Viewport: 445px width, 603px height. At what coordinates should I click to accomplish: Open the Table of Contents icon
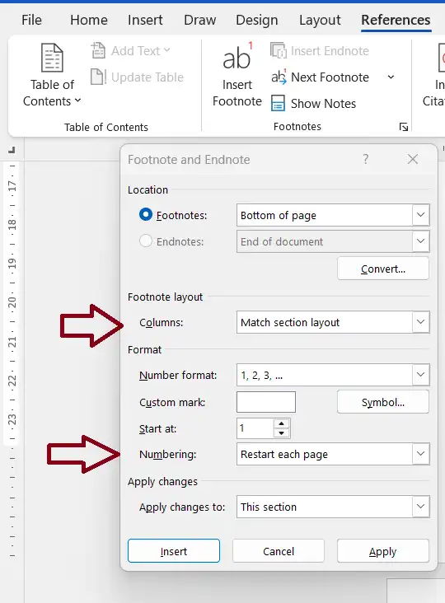tap(52, 58)
